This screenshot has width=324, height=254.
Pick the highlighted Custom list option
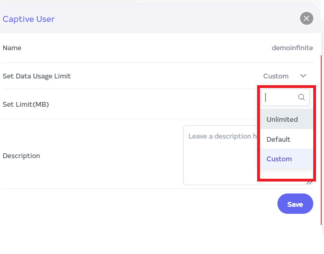279,159
